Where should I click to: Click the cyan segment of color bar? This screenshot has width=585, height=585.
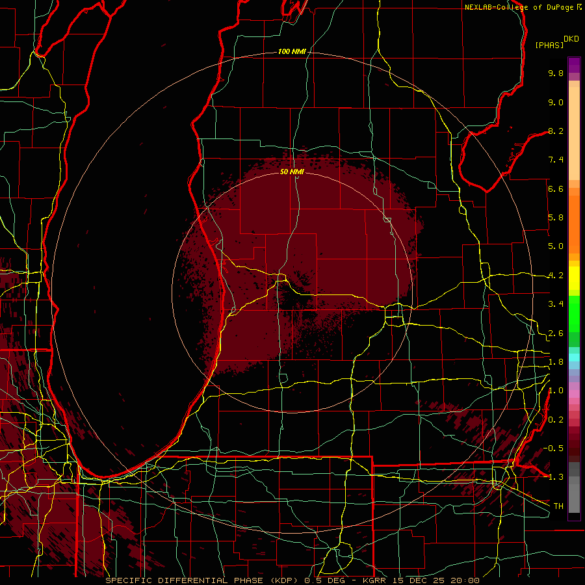pos(574,357)
